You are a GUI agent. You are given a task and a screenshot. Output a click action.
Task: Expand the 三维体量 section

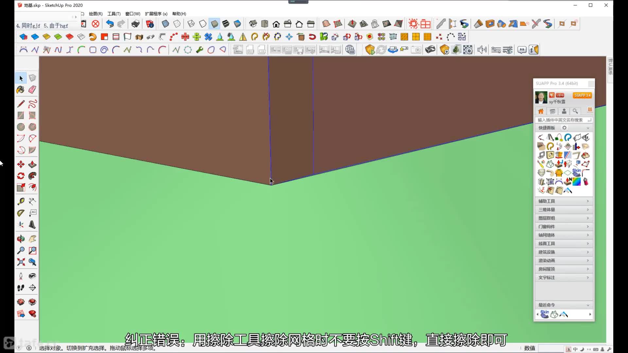point(564,210)
